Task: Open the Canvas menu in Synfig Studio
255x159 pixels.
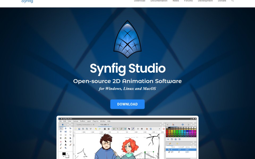Action: 75,121
